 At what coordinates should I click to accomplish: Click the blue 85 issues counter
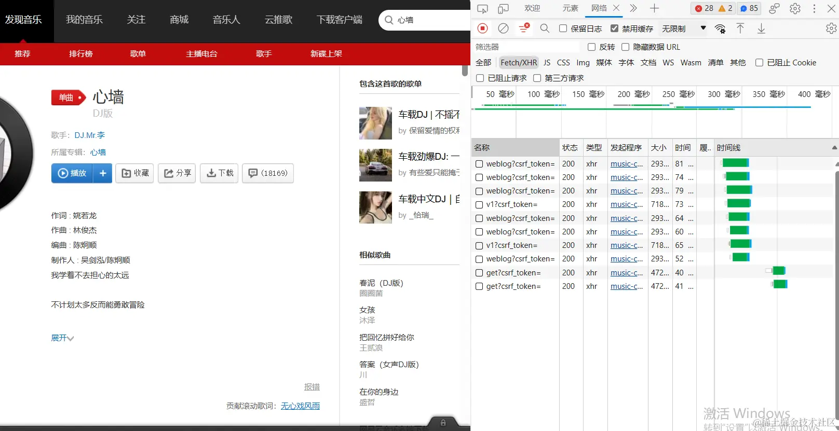tap(749, 8)
